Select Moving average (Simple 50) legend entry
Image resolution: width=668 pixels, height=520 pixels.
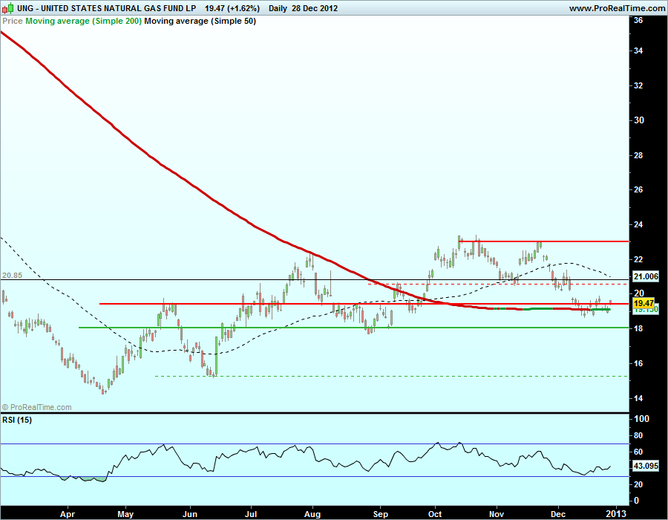coord(200,21)
